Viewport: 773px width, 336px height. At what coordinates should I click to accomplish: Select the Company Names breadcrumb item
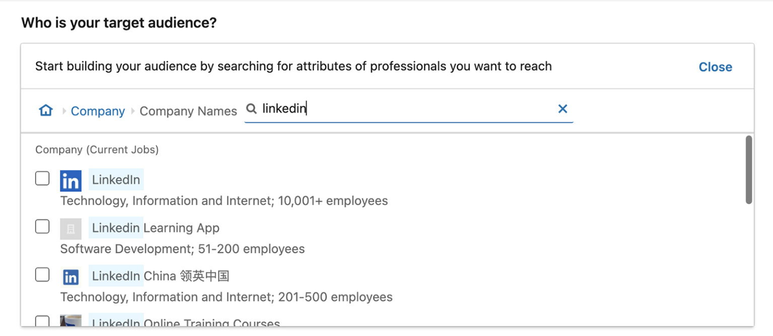188,111
